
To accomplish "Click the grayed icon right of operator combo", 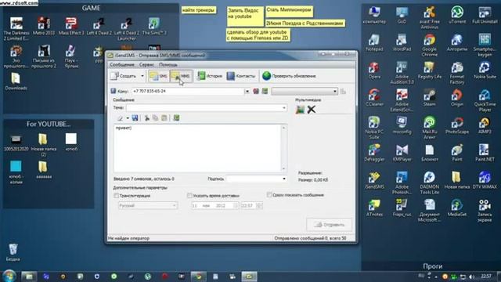I will pyautogui.click(x=343, y=92).
